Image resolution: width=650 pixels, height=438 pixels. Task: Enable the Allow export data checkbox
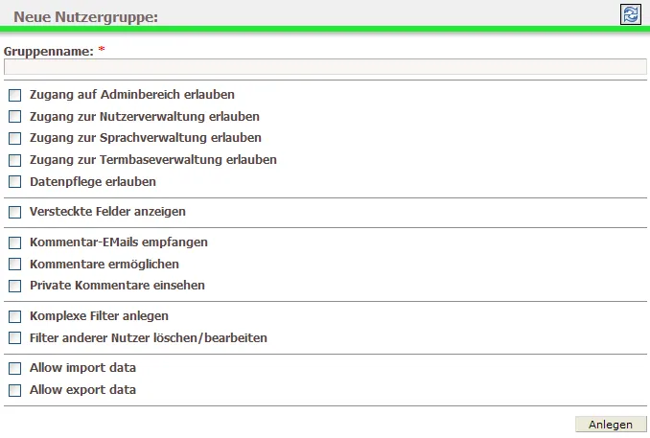(x=15, y=390)
